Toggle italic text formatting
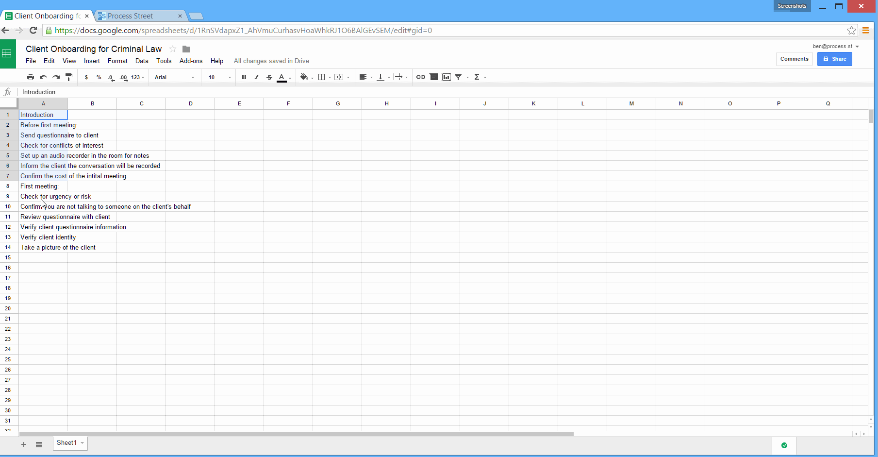 [257, 77]
